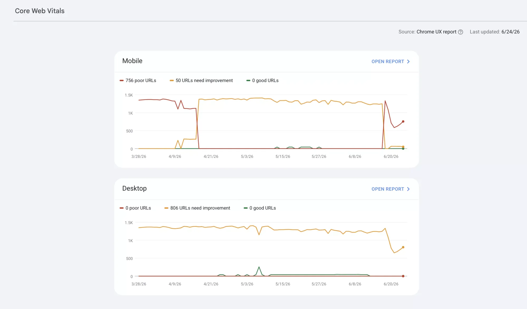Toggle Mobile '756 poor URLs' legend

click(138, 80)
